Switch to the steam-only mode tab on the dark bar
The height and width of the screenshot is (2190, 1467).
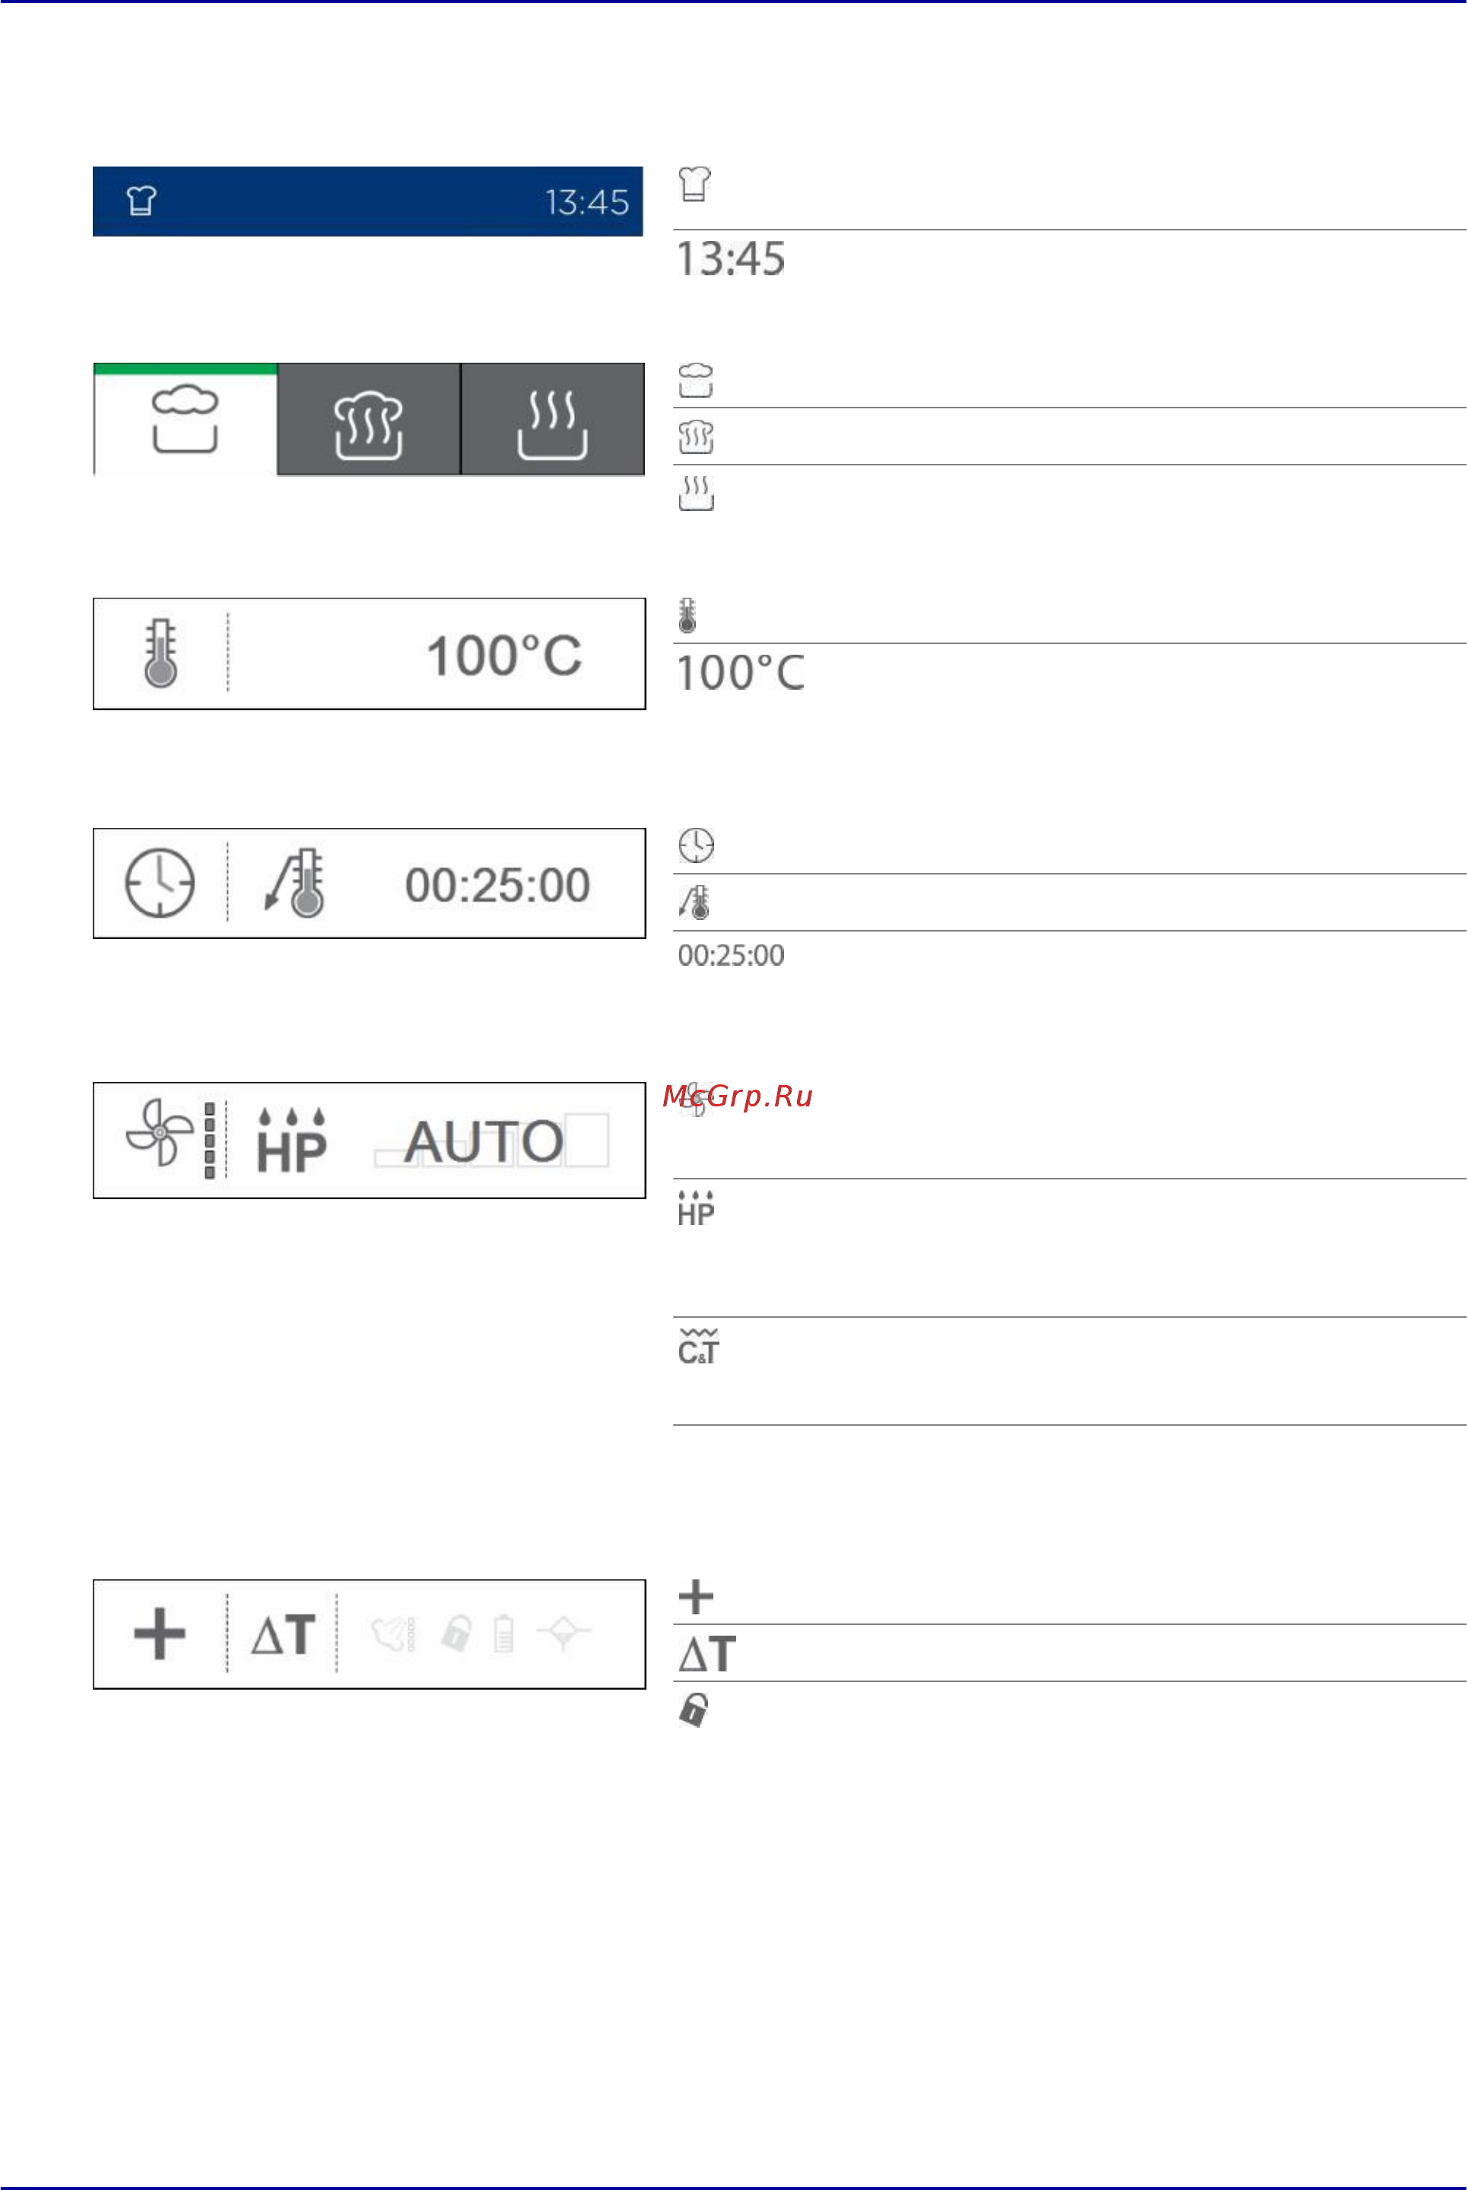553,419
